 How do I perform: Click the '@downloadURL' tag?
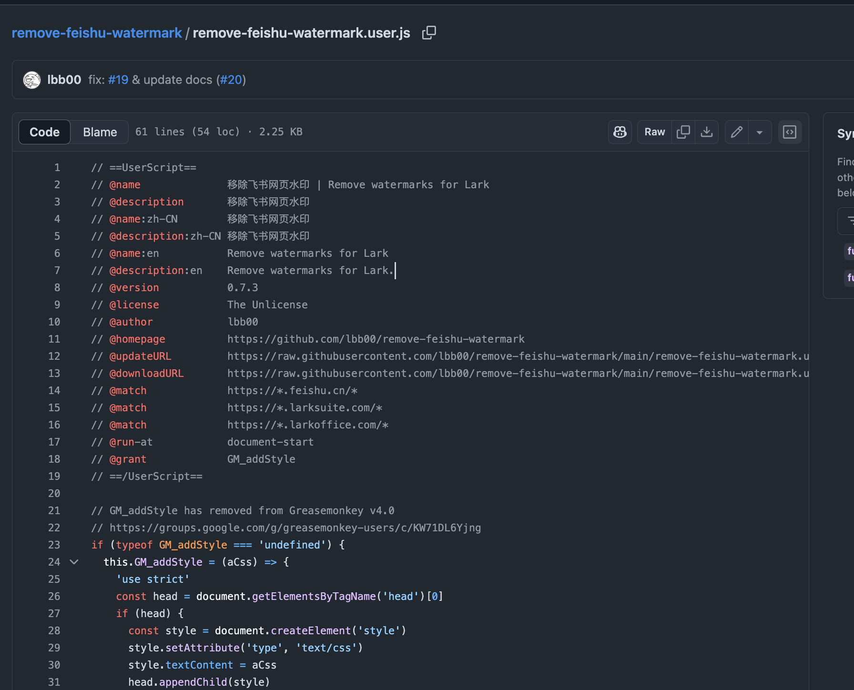click(x=146, y=374)
